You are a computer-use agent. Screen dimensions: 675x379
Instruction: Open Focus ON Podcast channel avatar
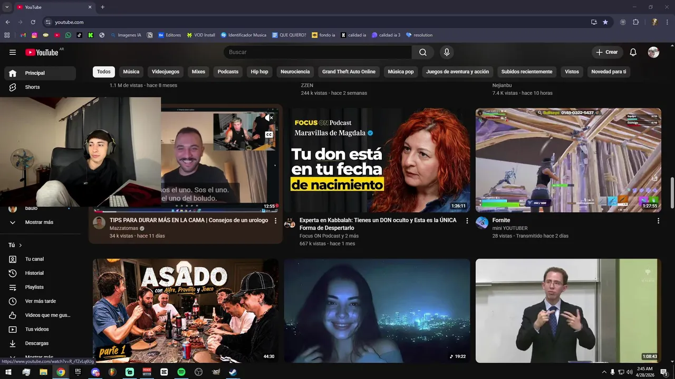290,223
